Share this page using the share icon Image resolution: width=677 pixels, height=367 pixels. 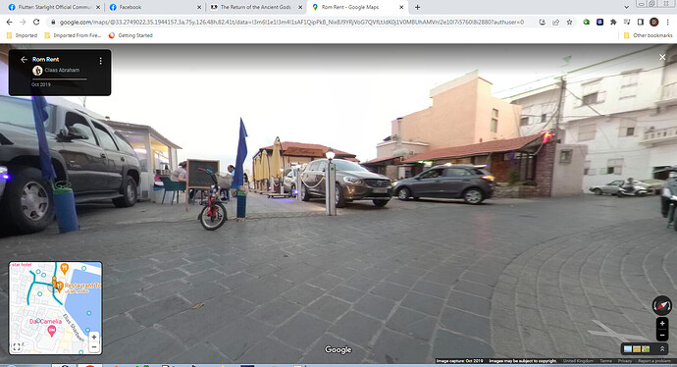tap(556, 22)
